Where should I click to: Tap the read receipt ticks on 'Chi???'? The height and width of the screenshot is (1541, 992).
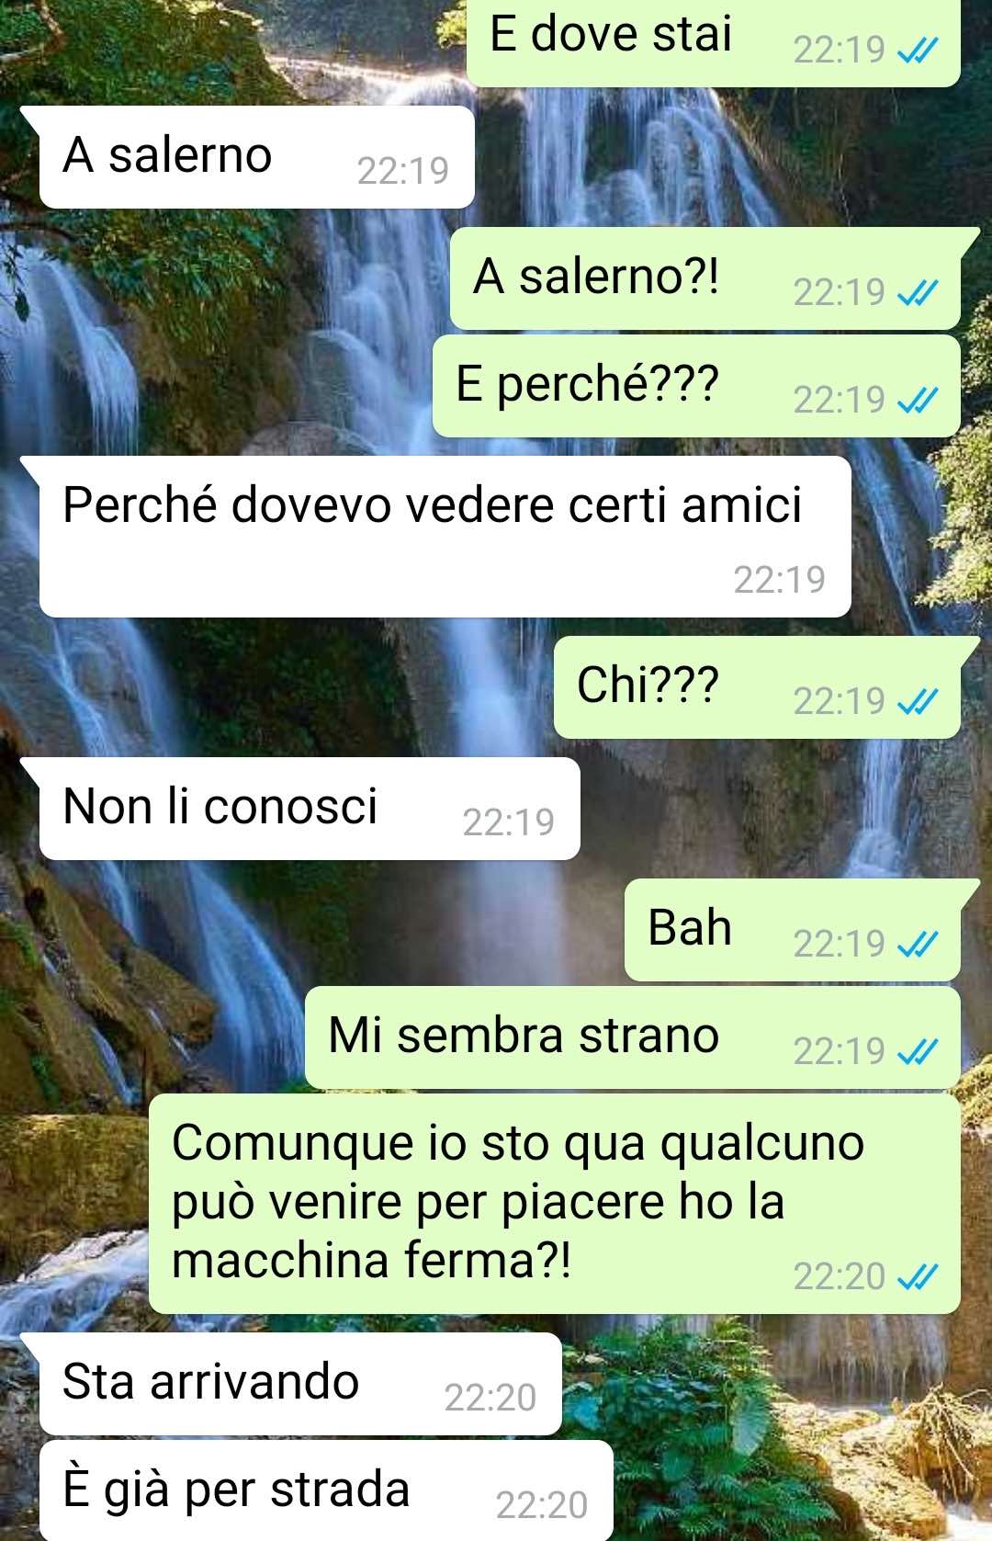[918, 702]
